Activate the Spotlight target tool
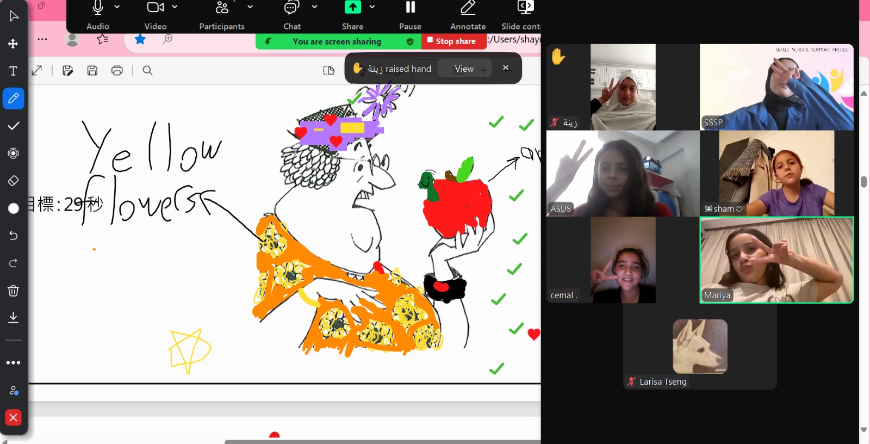The image size is (870, 444). coord(13,153)
